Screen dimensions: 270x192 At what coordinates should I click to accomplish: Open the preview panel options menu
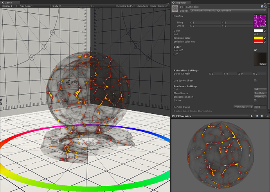pyautogui.click(x=267, y=116)
